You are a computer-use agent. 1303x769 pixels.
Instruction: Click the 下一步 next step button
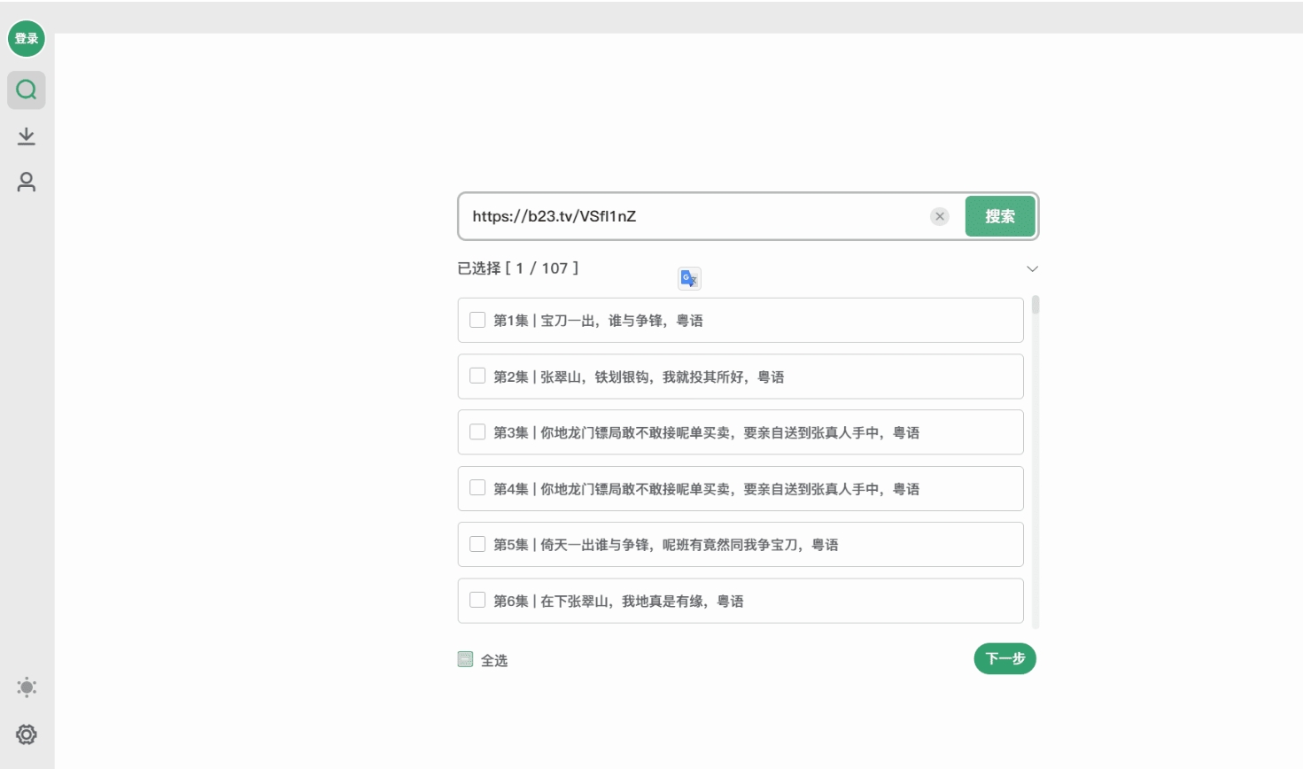(1004, 659)
